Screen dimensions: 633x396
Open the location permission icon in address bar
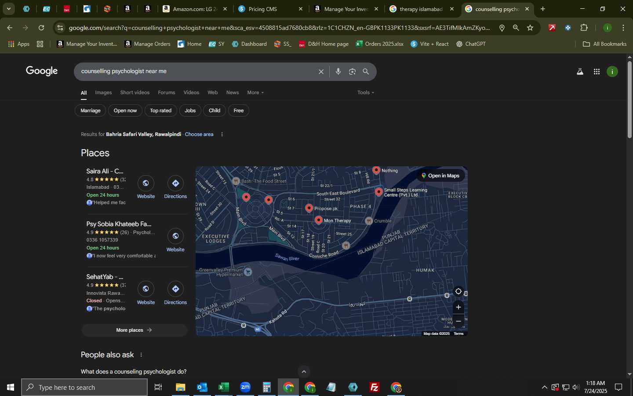coord(502,28)
